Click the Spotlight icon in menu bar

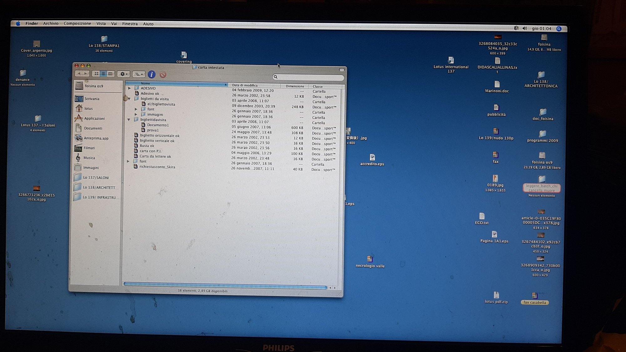click(559, 29)
